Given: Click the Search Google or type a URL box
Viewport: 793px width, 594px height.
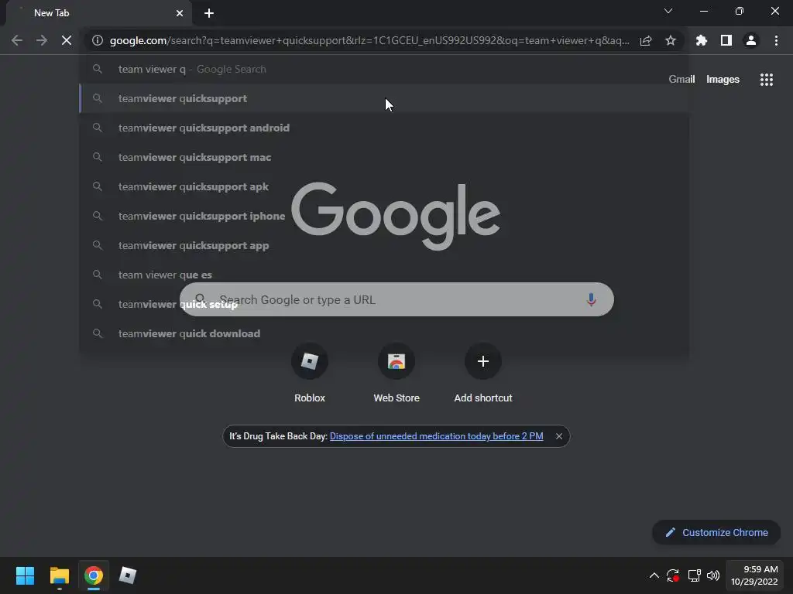Looking at the screenshot, I should [x=396, y=299].
